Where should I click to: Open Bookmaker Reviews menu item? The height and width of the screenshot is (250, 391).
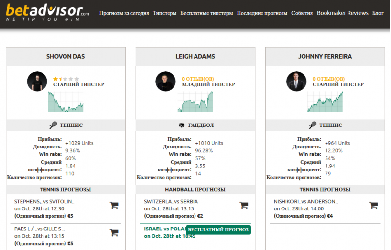pos(343,13)
